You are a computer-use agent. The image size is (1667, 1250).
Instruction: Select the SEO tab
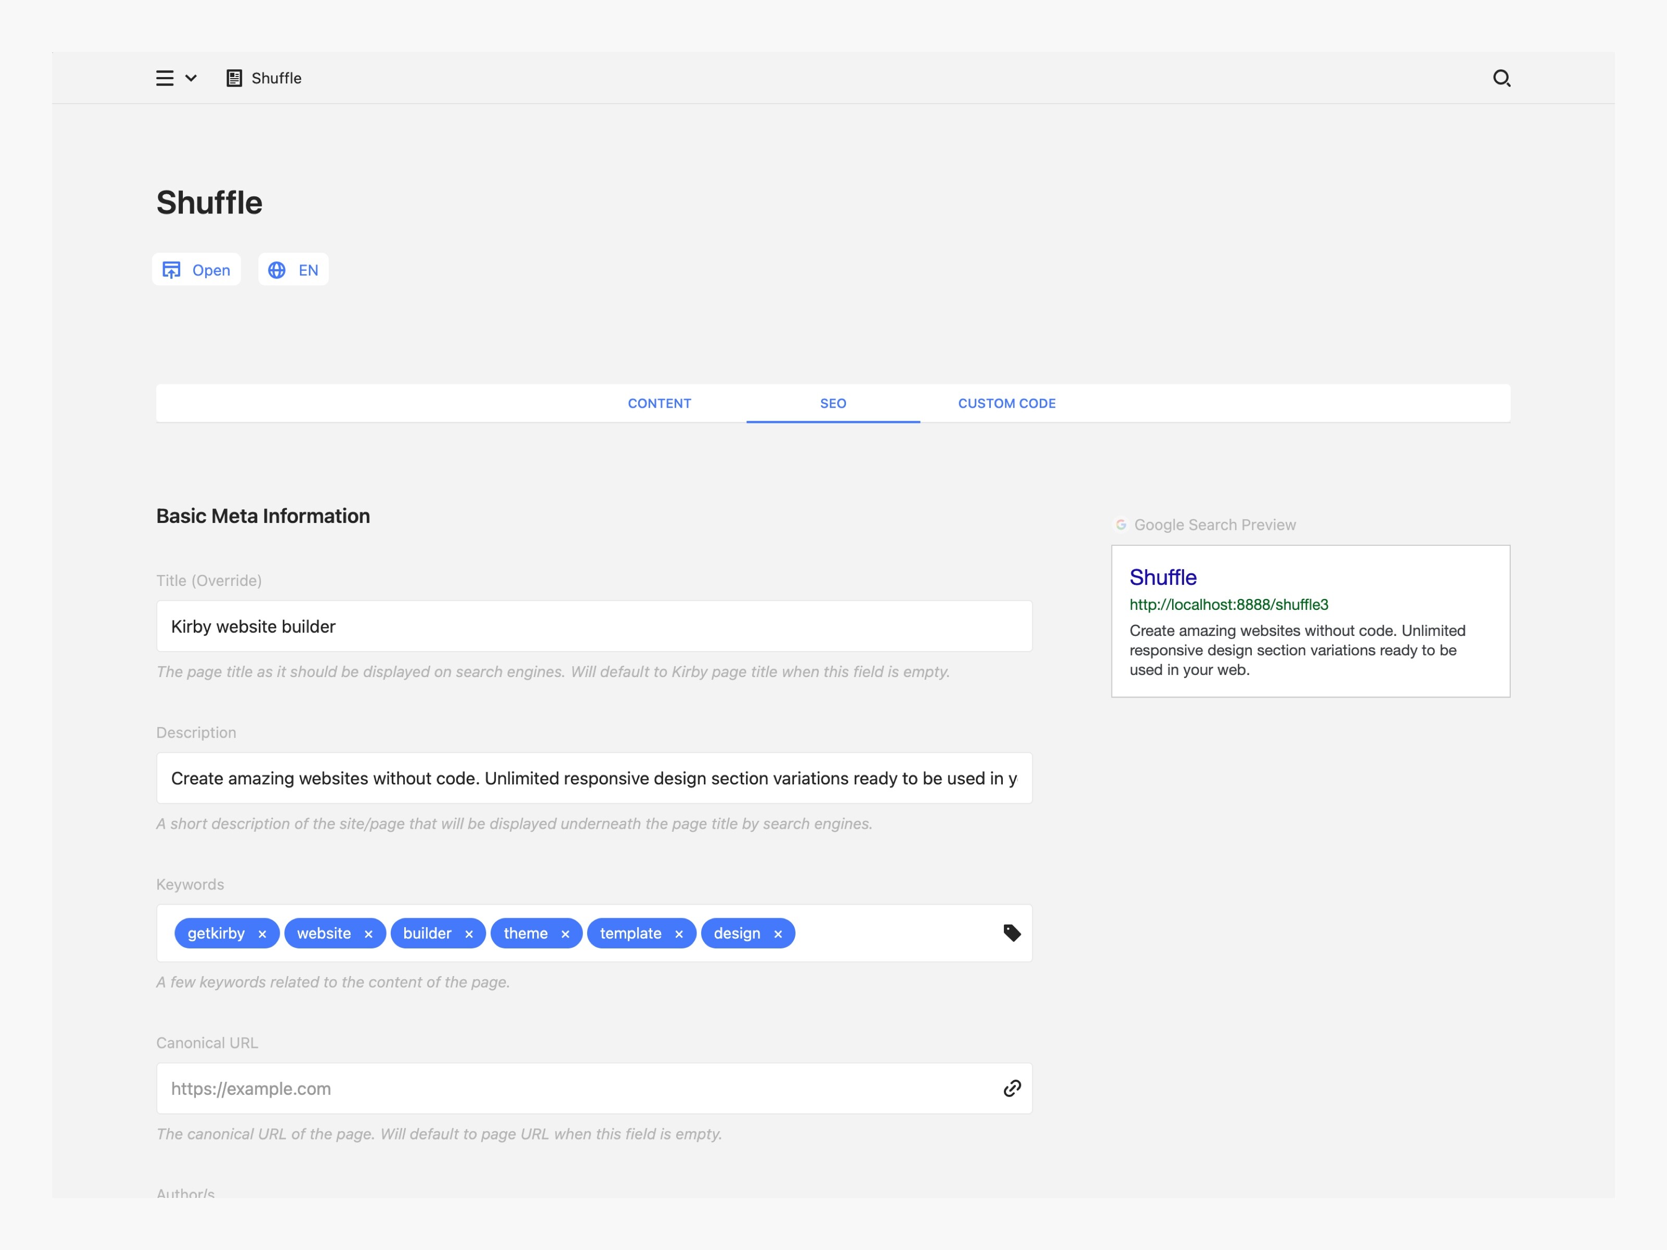point(833,403)
